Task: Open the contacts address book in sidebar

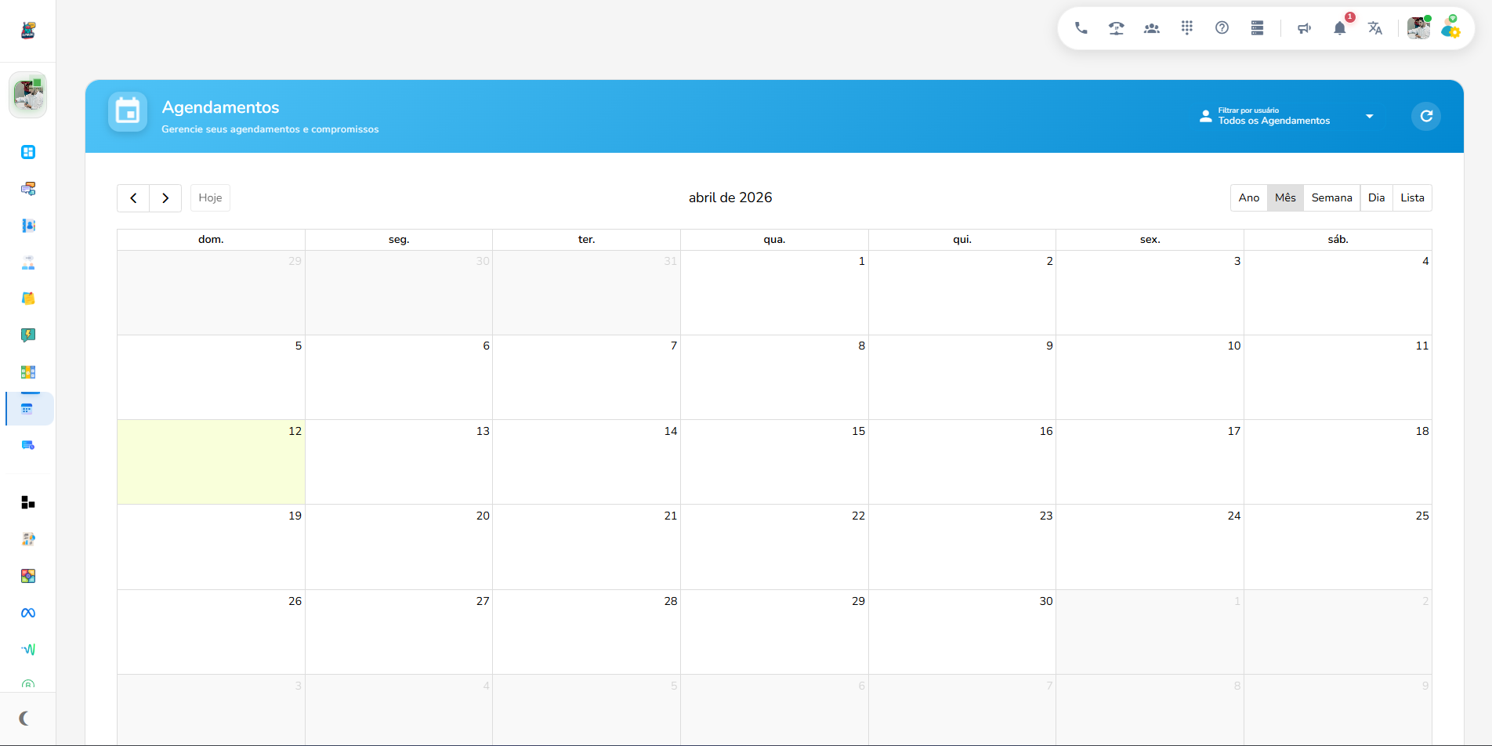Action: click(28, 226)
